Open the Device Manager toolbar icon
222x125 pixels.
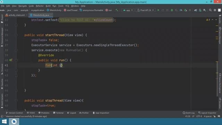coord(200,10)
